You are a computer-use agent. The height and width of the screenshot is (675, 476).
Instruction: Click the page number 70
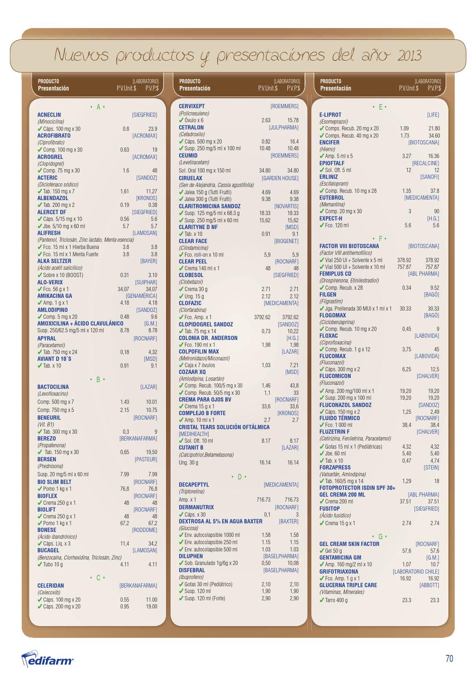(449, 659)
